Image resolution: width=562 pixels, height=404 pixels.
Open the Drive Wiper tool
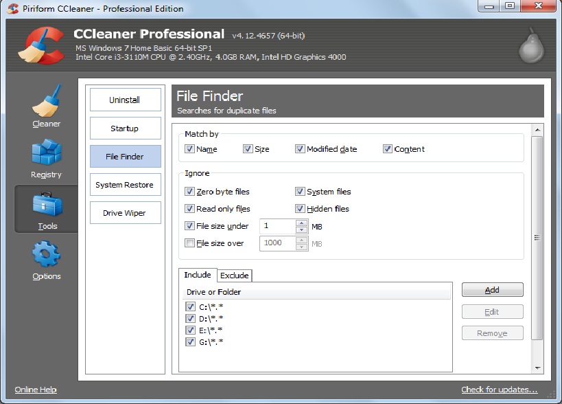coord(125,213)
